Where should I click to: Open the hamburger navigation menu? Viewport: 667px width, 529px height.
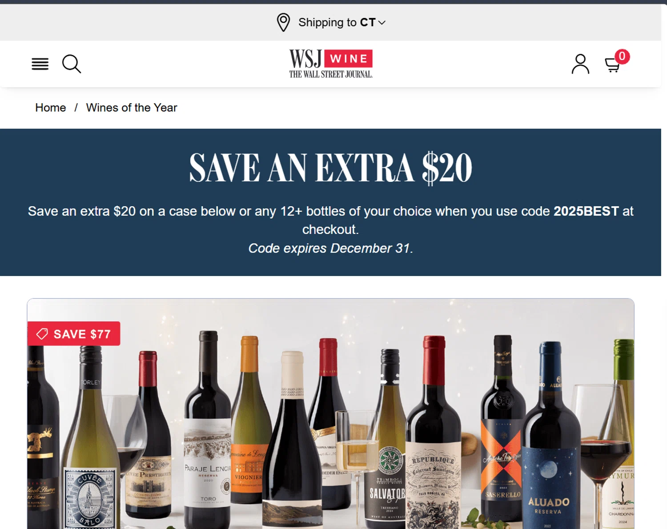coord(40,64)
